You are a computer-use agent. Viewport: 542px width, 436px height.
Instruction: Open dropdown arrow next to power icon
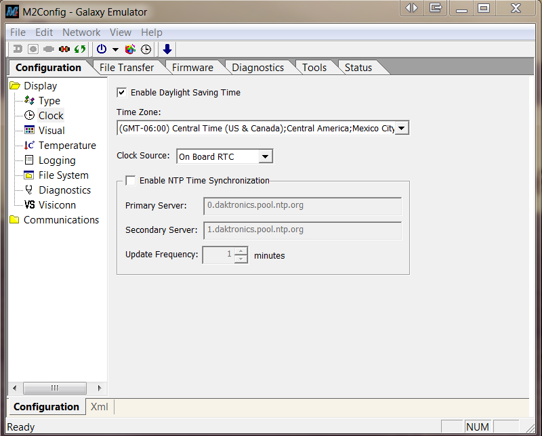(x=115, y=49)
